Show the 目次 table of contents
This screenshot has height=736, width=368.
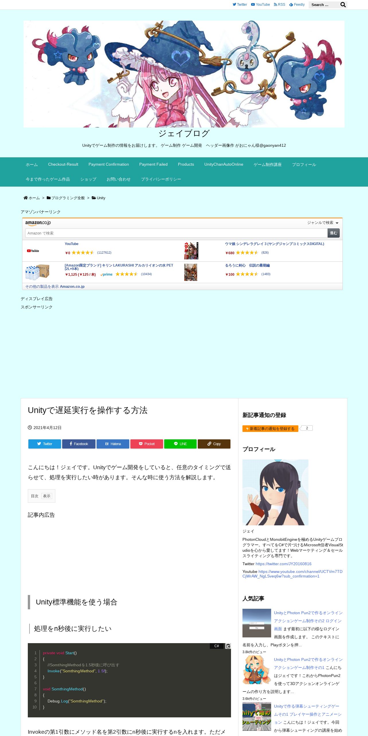pos(47,496)
